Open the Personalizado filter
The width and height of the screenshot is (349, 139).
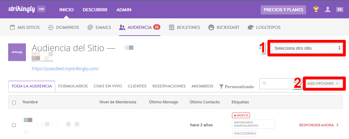[236, 86]
